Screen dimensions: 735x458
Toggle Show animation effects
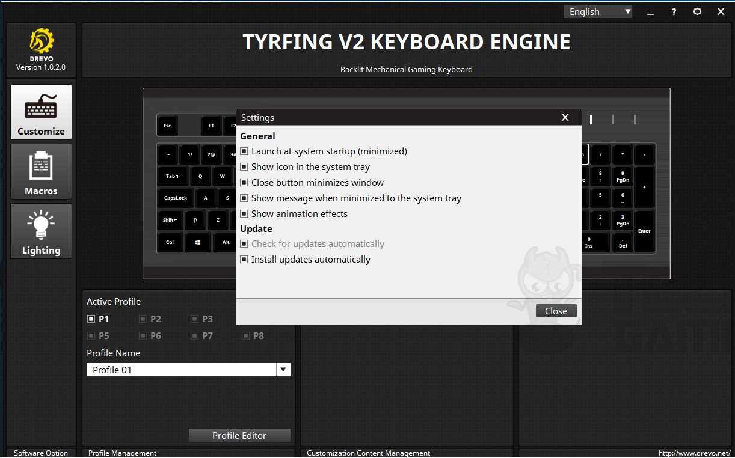tap(294, 214)
